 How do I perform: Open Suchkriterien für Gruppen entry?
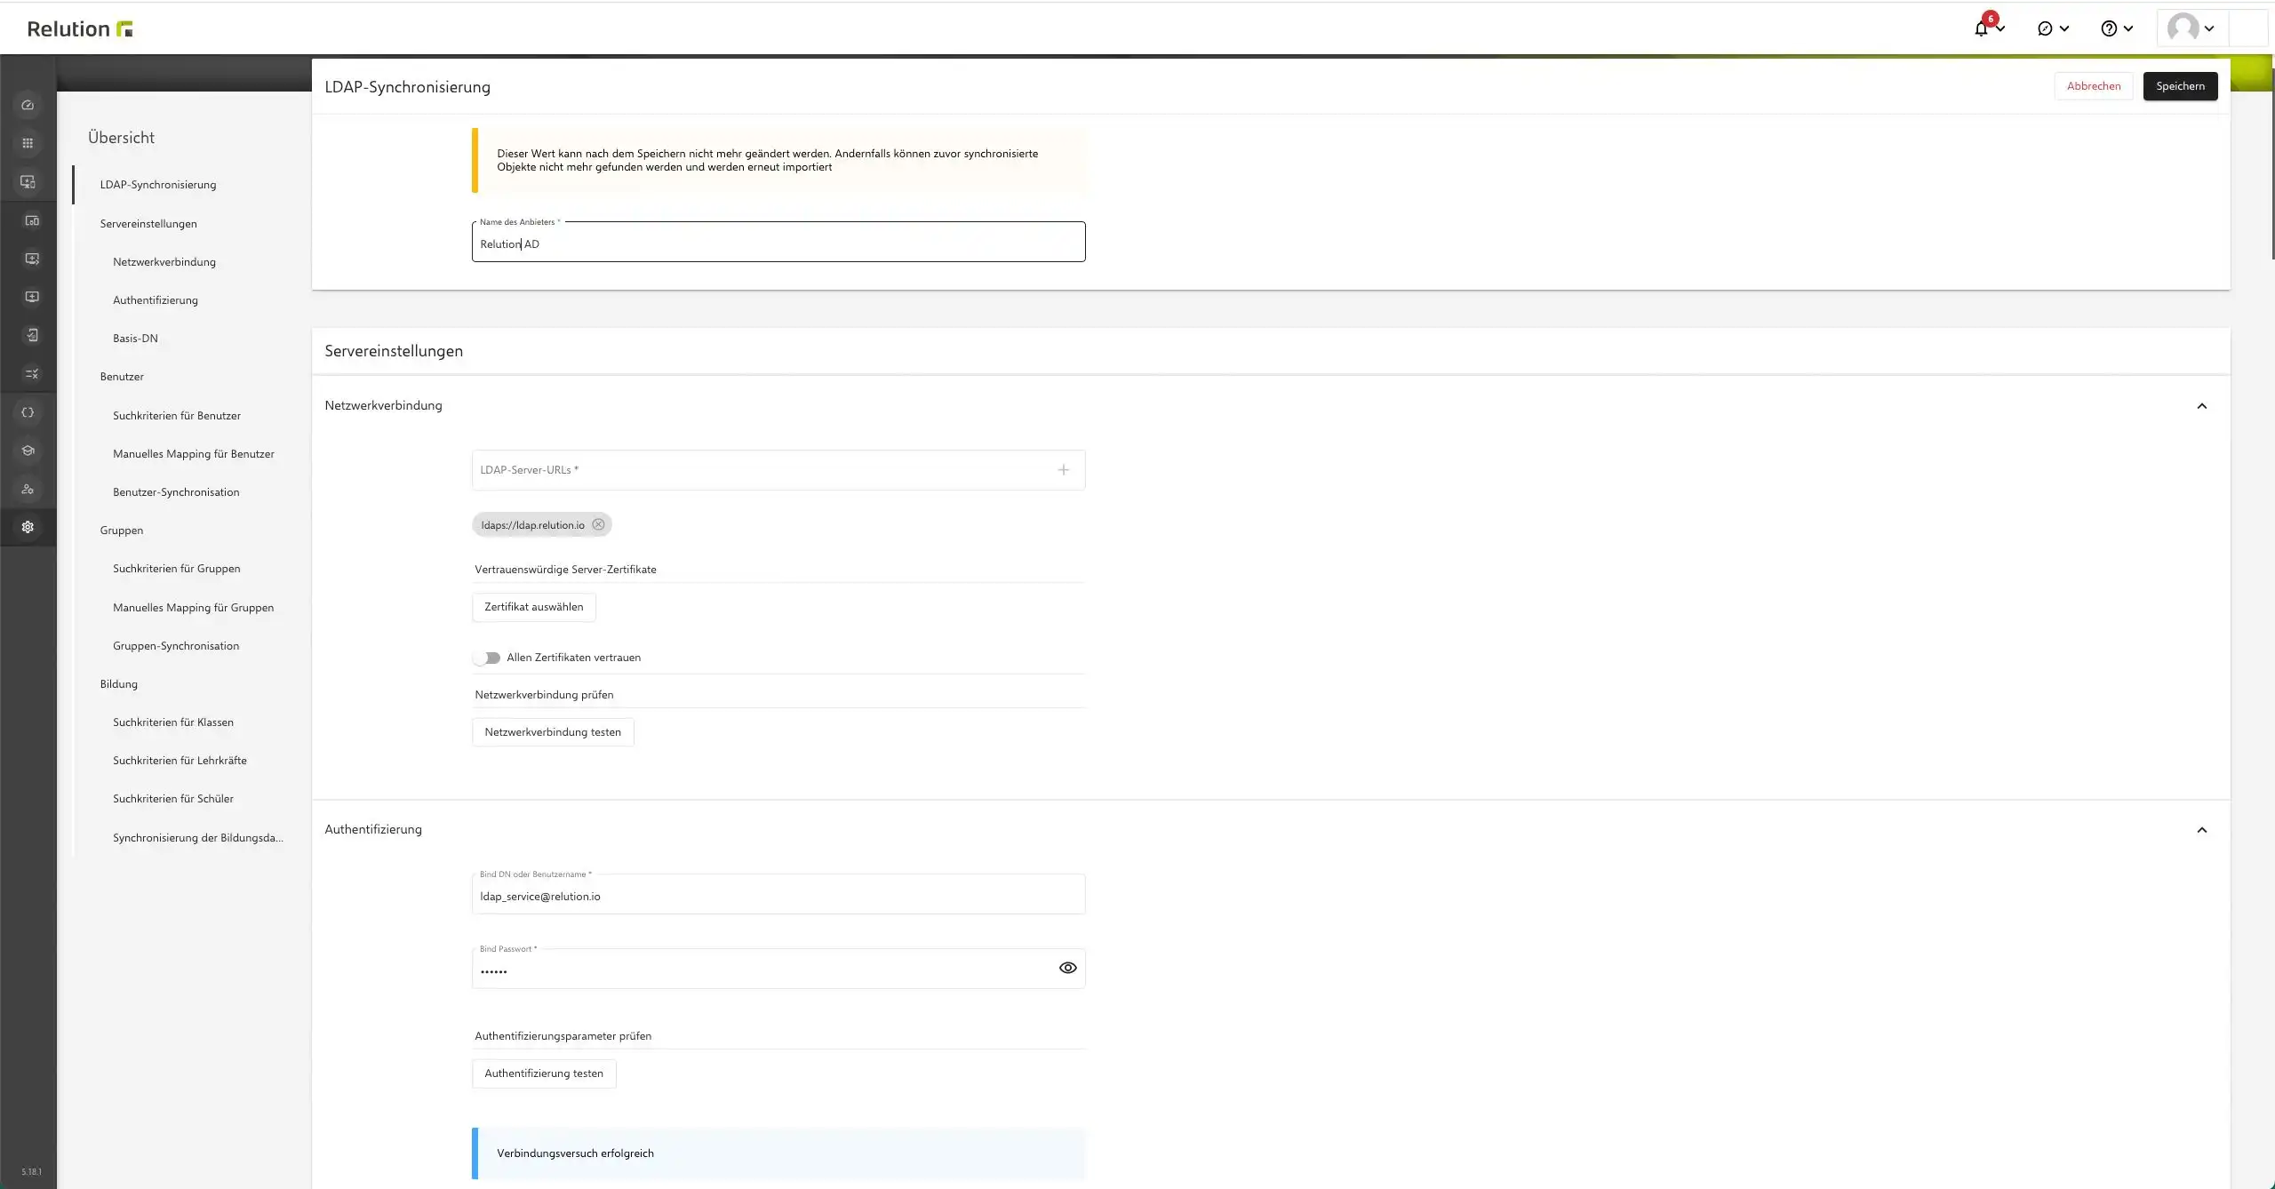point(177,569)
